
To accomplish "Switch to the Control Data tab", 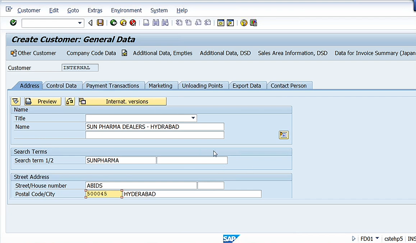I will (x=61, y=85).
